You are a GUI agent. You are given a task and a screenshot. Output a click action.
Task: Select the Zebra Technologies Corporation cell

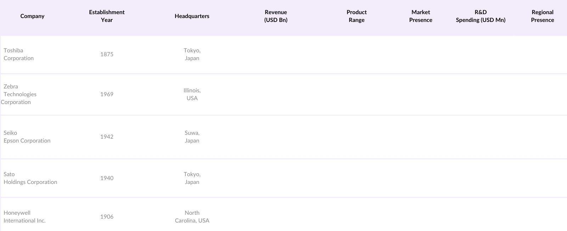pyautogui.click(x=20, y=94)
